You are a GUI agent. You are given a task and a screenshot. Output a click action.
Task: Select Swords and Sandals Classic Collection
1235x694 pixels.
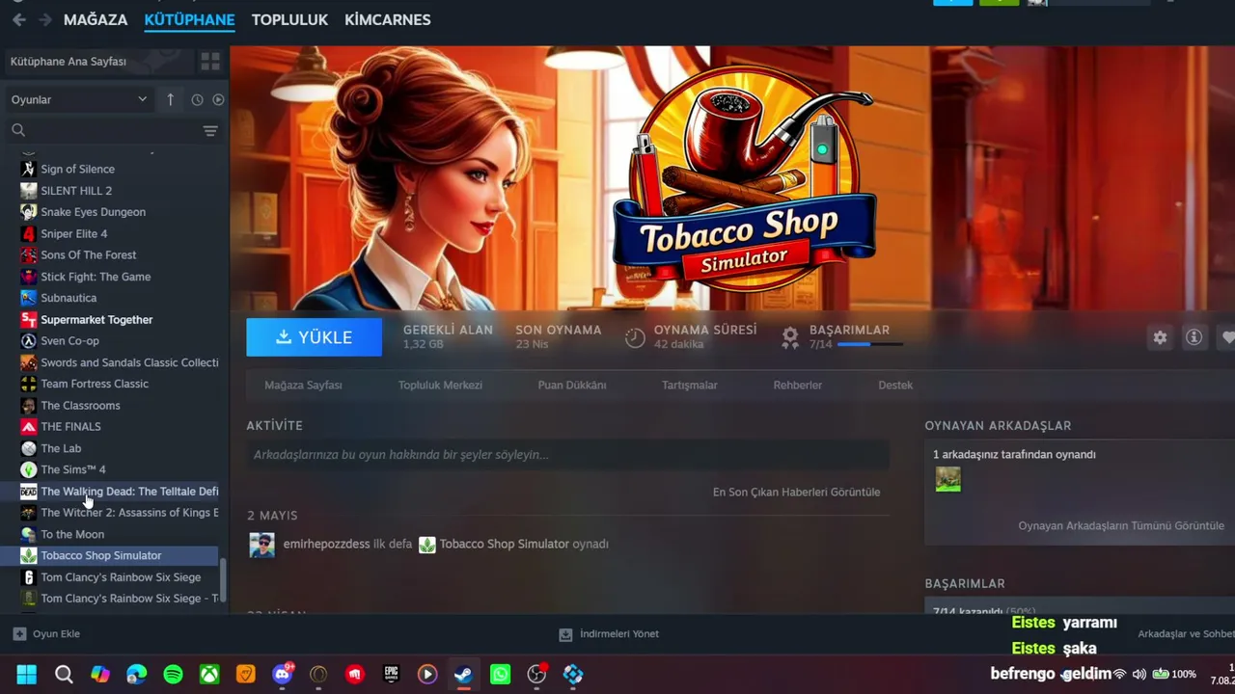click(x=120, y=362)
